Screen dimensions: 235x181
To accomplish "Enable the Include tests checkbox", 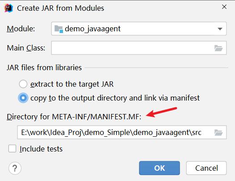I will point(13,148).
